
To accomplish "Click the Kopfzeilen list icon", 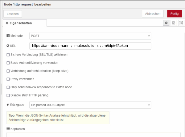I will pos(8,129).
